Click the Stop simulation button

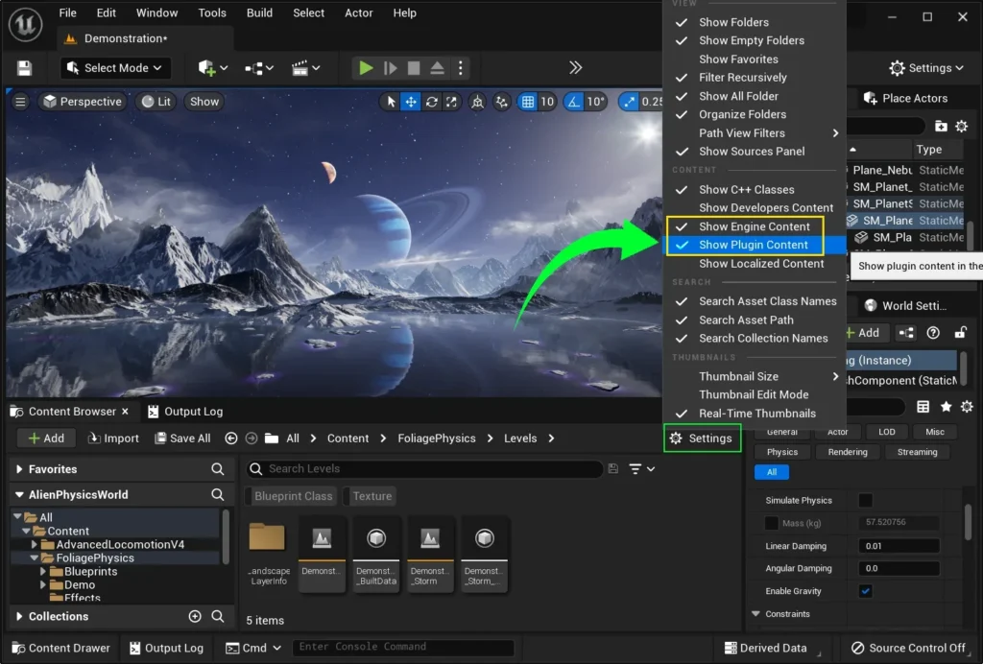414,68
